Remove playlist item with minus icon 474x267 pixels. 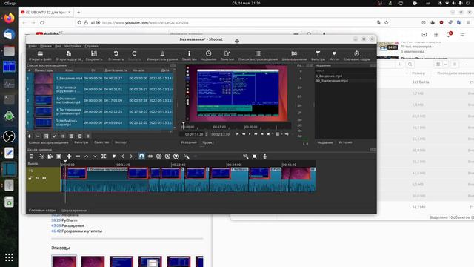point(38,136)
